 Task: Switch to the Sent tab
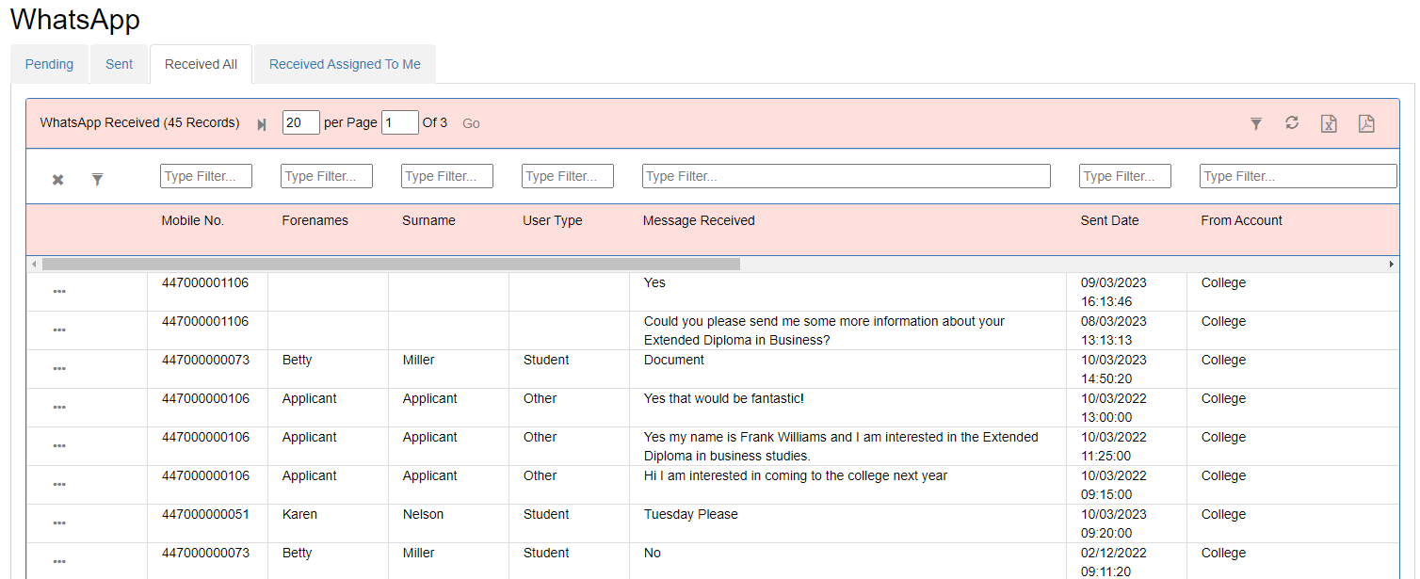[120, 64]
